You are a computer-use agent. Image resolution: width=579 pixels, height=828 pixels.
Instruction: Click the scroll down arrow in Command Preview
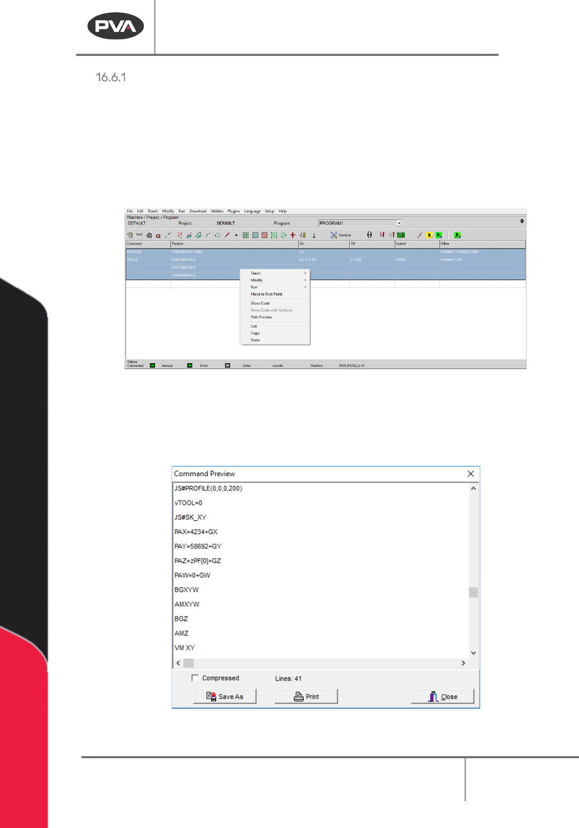474,653
